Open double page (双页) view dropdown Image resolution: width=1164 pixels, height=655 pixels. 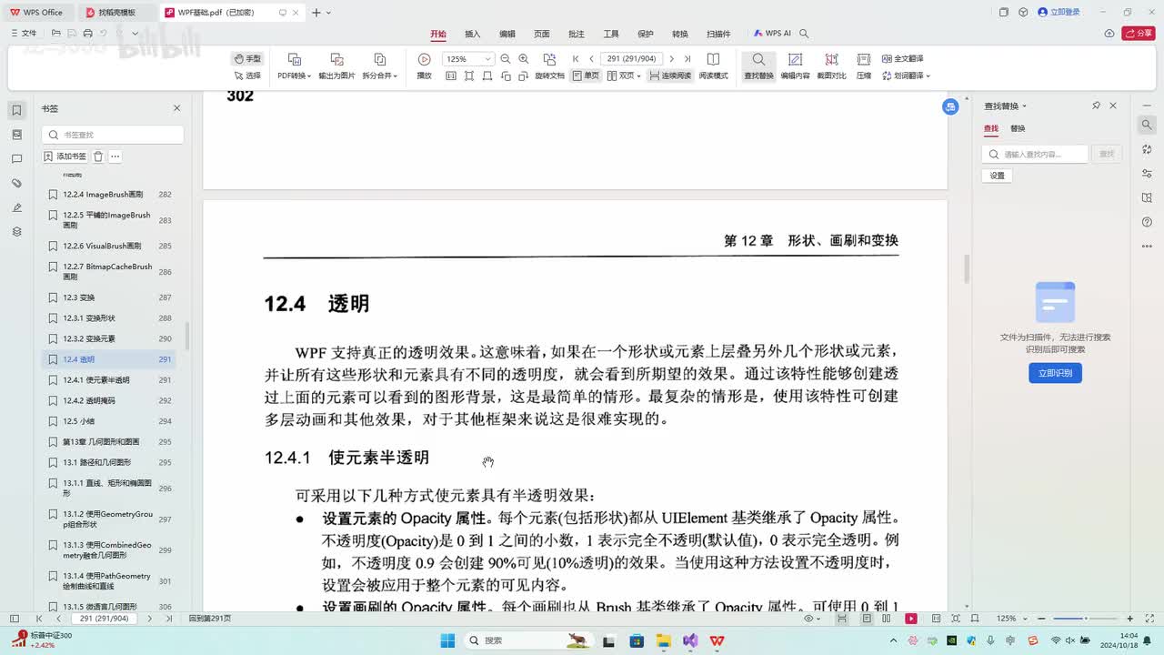coord(624,76)
